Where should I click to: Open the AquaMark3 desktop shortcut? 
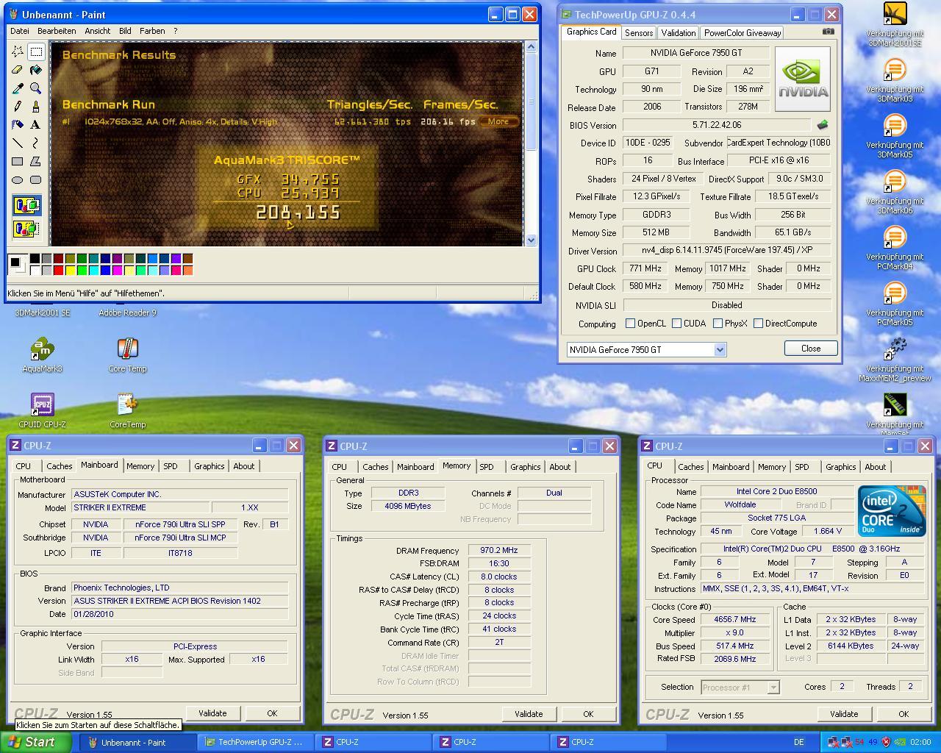42,354
